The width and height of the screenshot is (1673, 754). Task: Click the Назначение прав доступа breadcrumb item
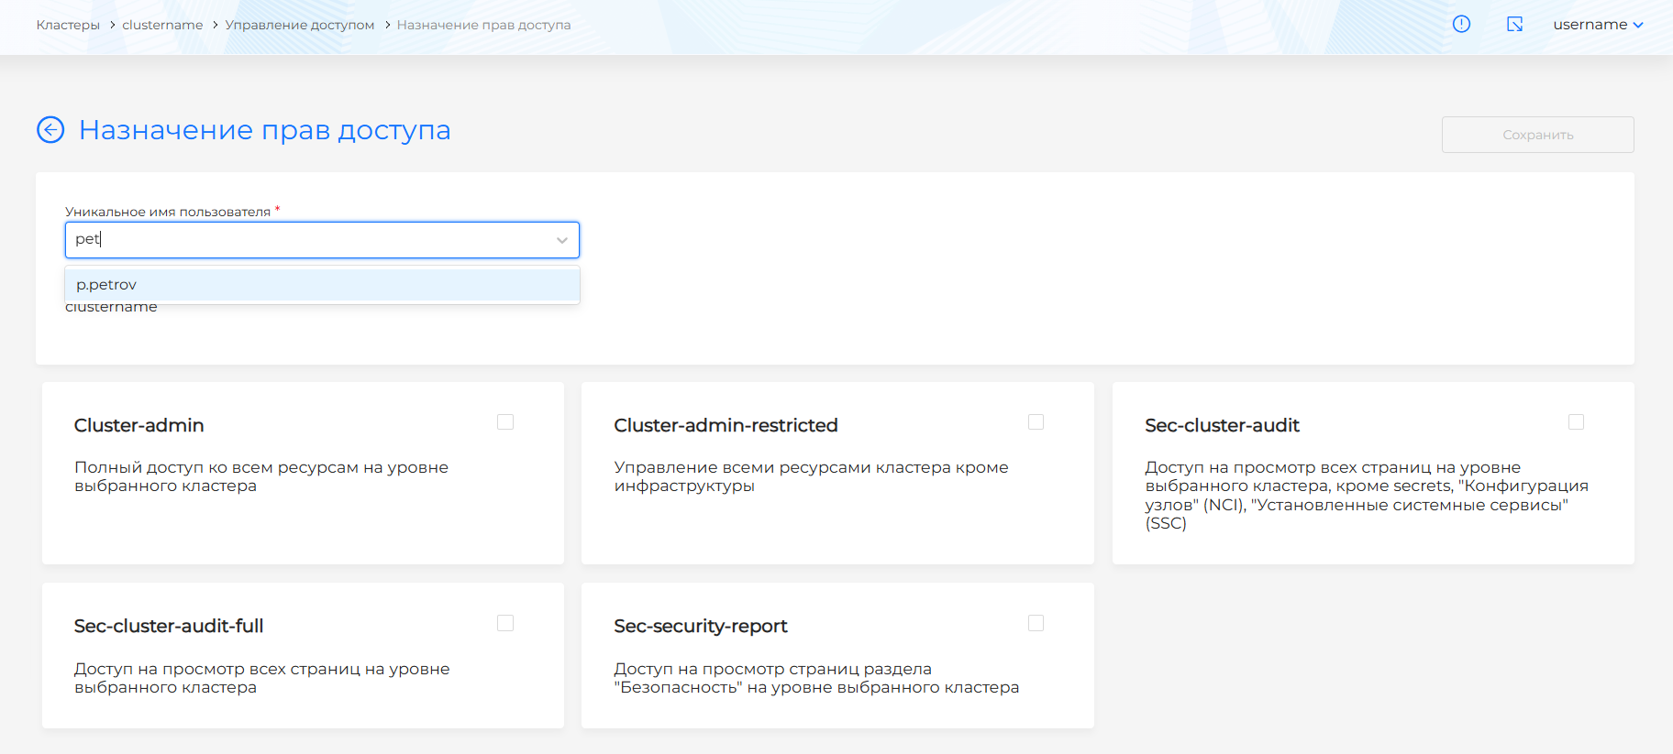[x=483, y=25]
